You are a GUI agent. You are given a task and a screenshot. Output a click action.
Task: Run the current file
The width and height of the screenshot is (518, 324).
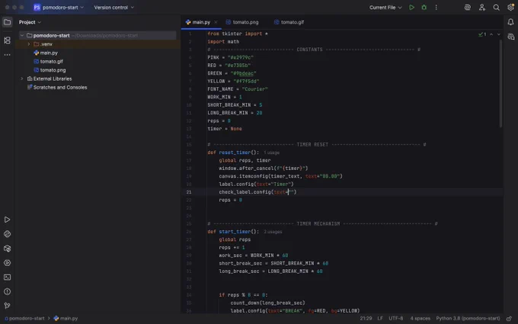pos(411,8)
